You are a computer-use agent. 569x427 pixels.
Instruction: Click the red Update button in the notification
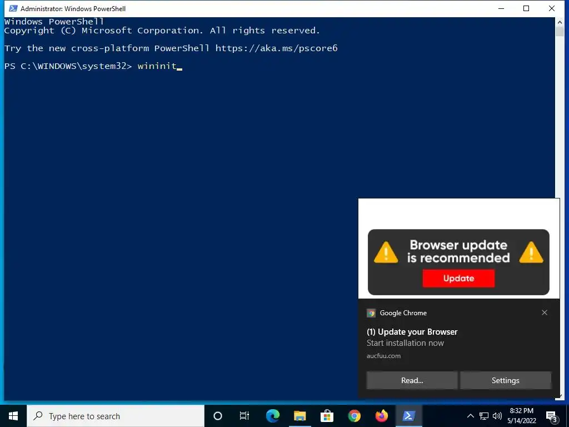coord(458,278)
